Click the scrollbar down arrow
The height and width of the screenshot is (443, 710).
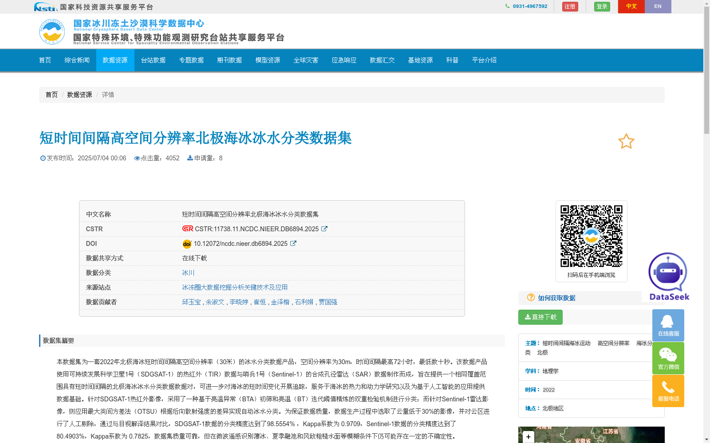pos(706,439)
